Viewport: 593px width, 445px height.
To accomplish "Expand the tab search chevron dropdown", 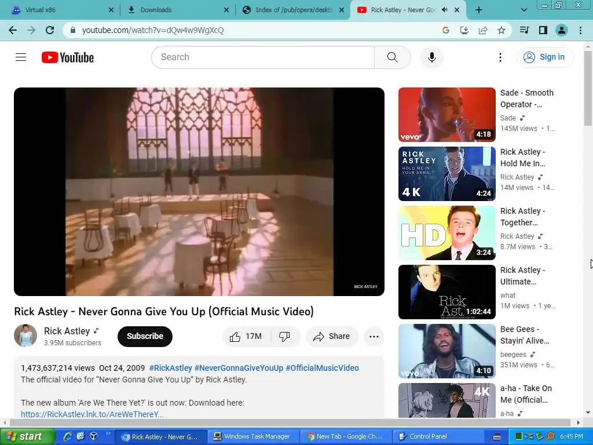I will (524, 10).
